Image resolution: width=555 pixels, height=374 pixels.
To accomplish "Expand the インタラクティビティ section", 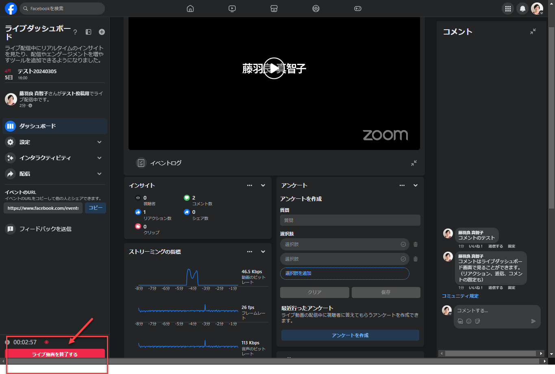I will (x=55, y=158).
